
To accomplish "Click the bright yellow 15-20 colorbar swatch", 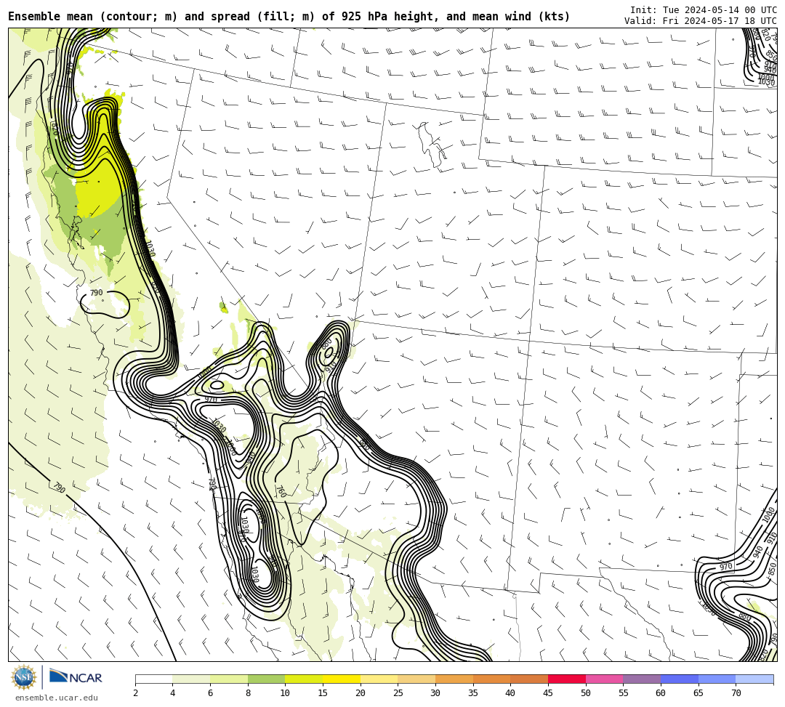I will [342, 679].
